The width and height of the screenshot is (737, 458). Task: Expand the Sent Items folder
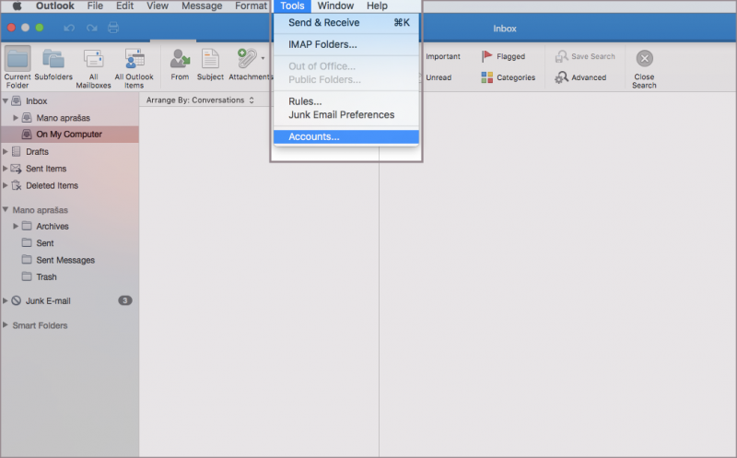6,169
